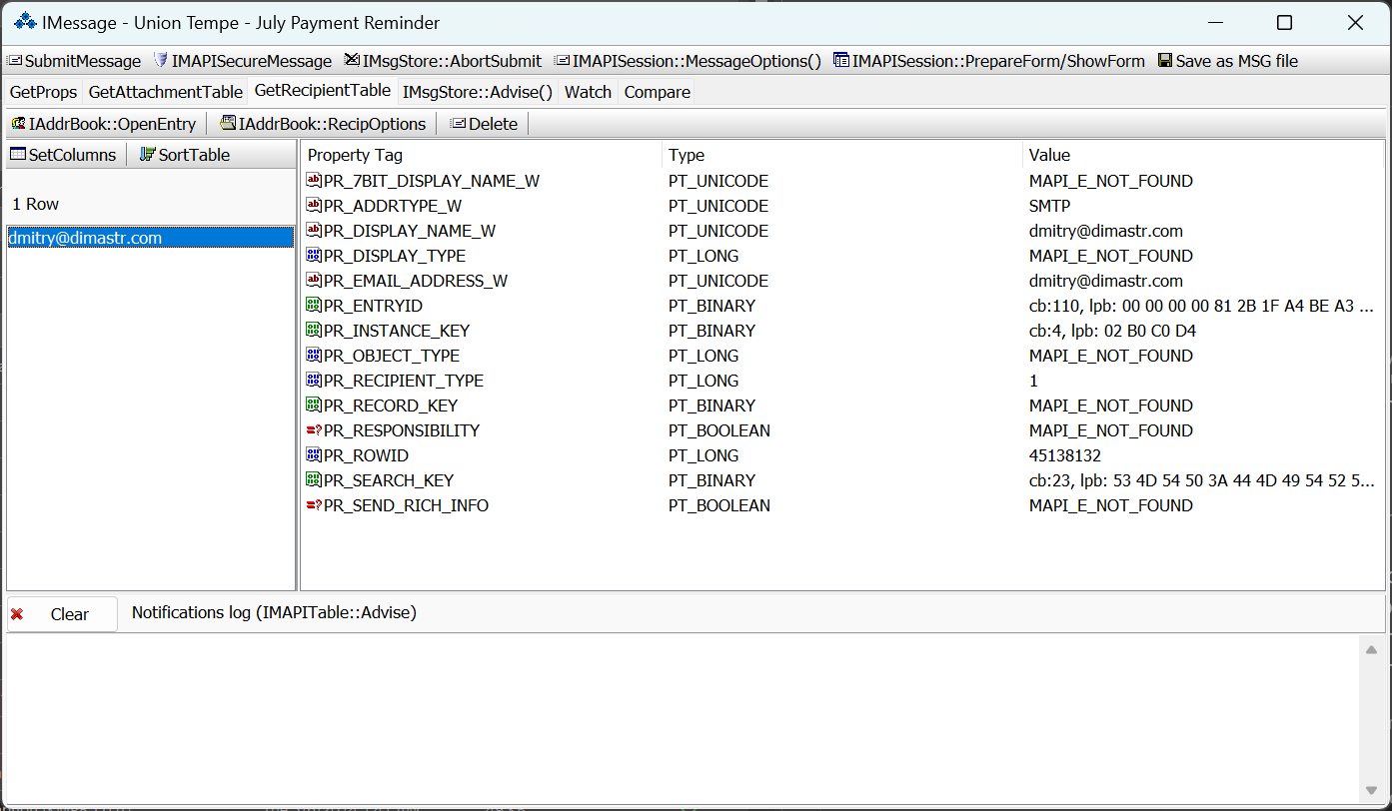Click the PR_SEARCH_KEY cb:23 binary value

[x=1201, y=480]
